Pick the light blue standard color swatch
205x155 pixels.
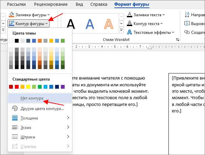[45, 87]
